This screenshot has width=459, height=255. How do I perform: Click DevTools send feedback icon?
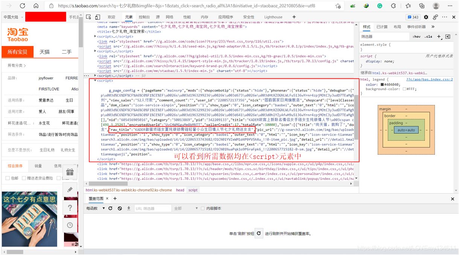pyautogui.click(x=435, y=17)
